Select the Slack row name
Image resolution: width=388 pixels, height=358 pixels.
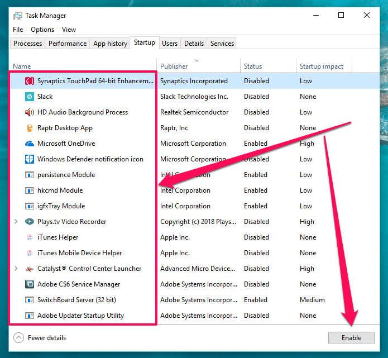[x=45, y=97]
